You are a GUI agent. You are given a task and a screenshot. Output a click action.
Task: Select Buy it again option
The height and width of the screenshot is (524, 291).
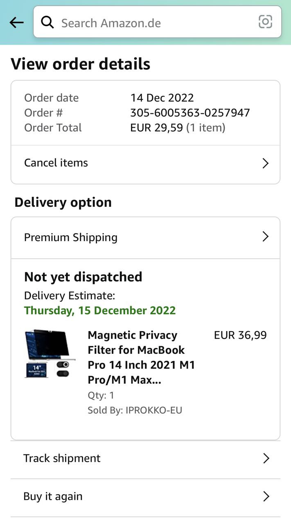[145, 497]
